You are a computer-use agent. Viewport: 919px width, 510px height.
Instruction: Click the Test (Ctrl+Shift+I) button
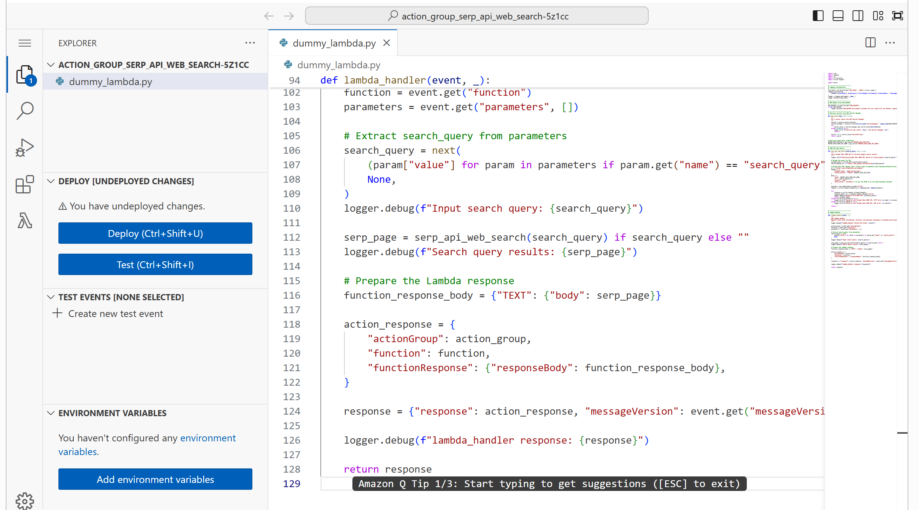coord(155,264)
